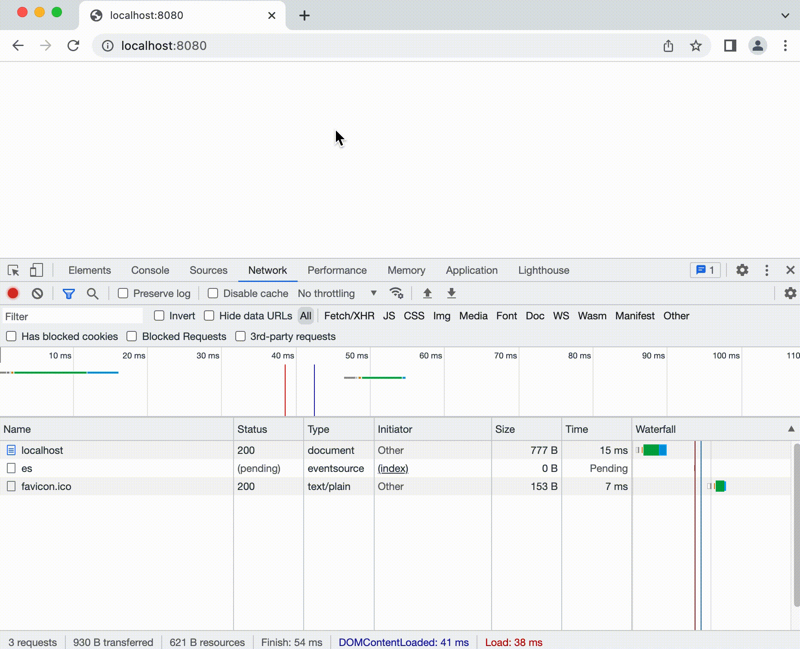This screenshot has width=800, height=649.
Task: Filter requests by CSS
Action: [414, 316]
